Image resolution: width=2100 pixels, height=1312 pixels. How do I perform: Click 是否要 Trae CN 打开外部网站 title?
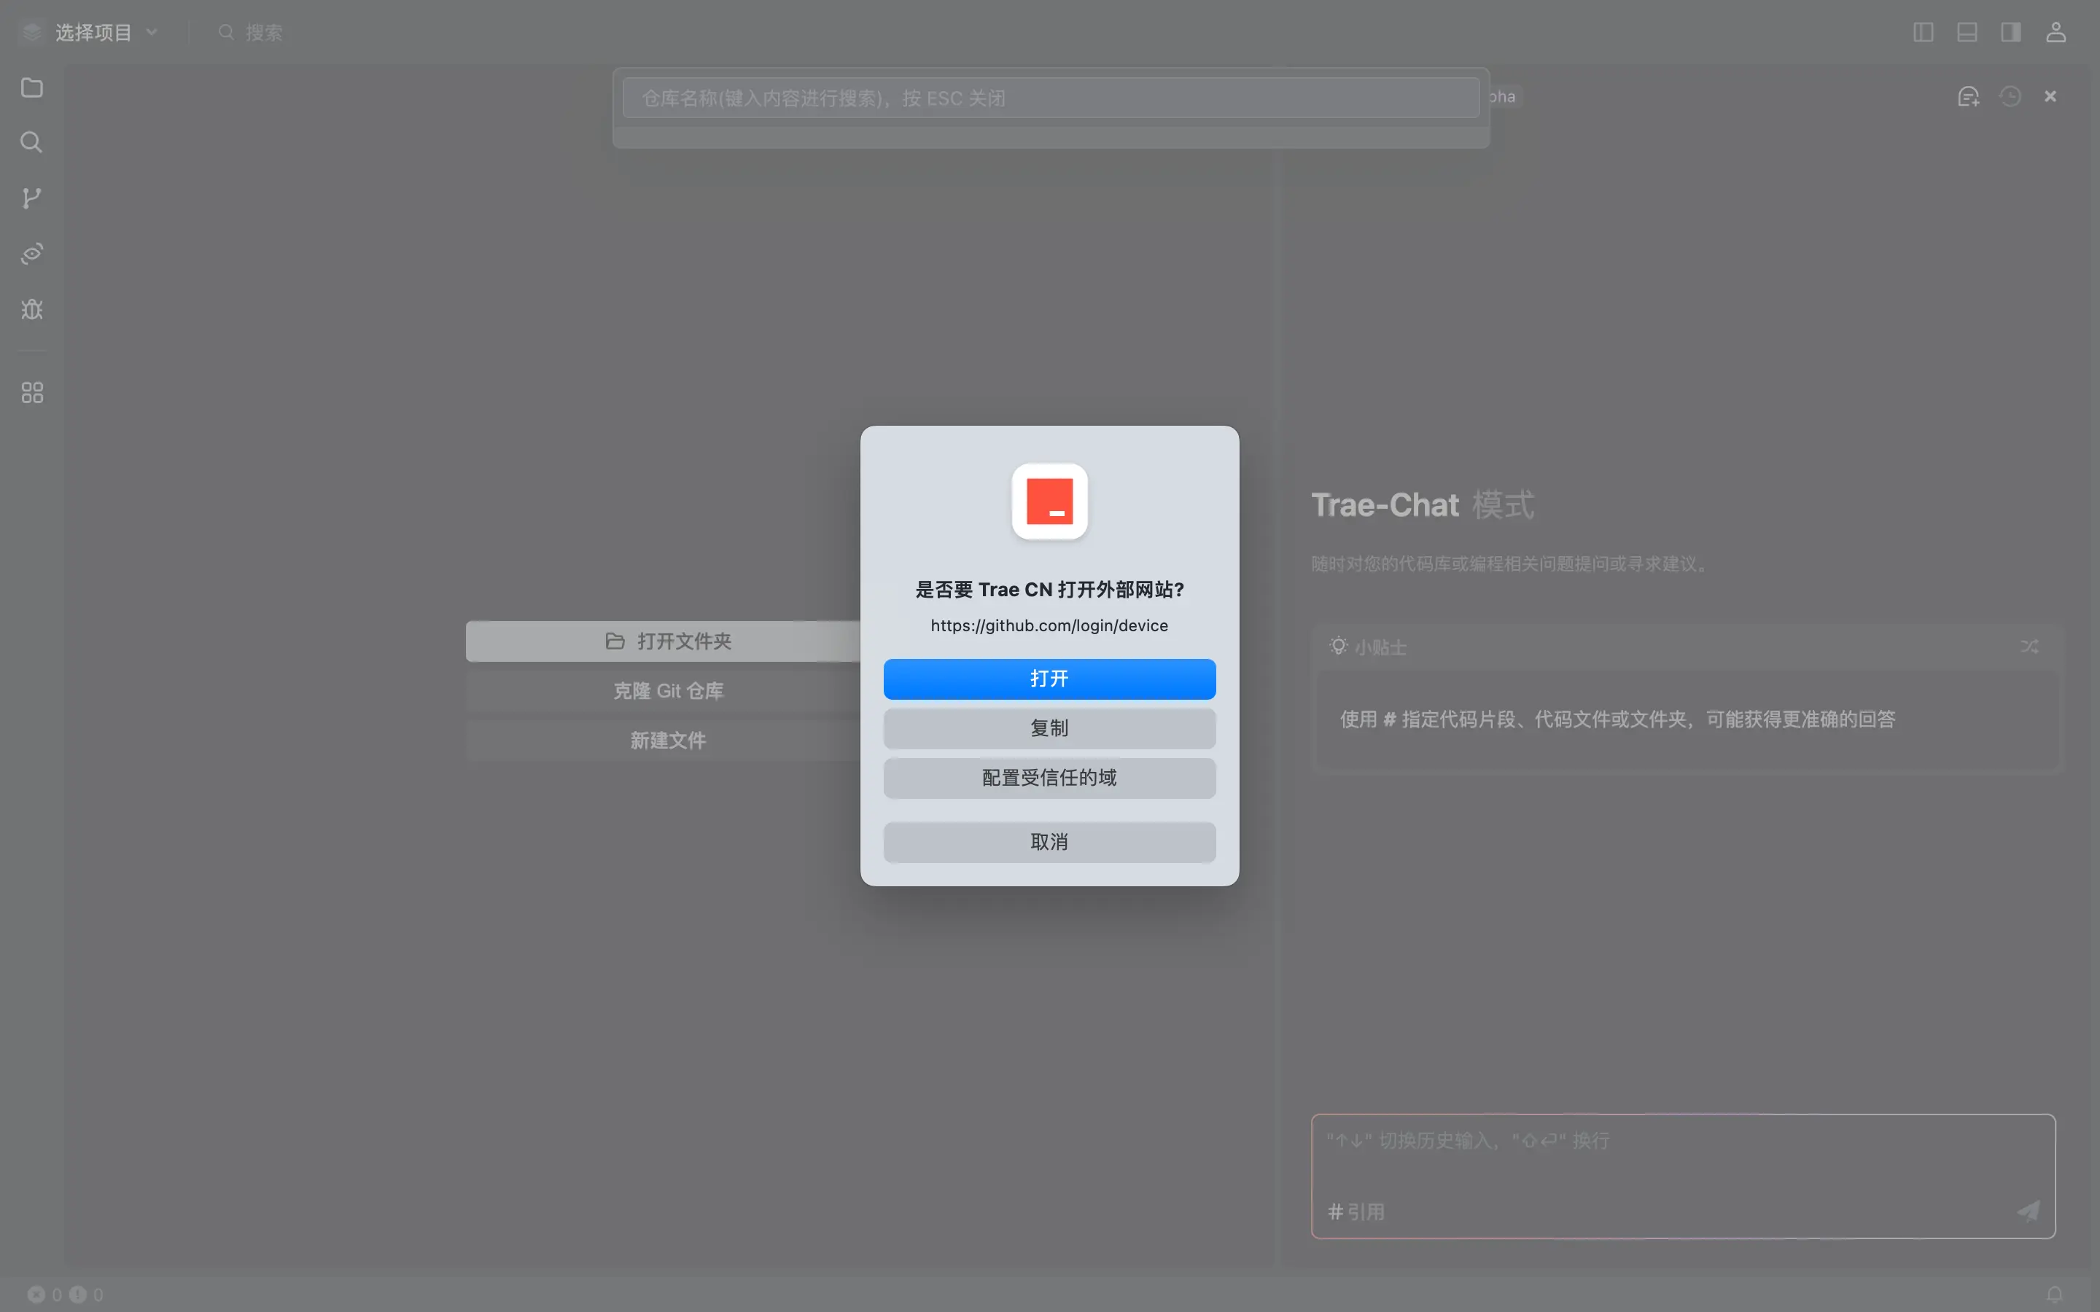point(1049,590)
